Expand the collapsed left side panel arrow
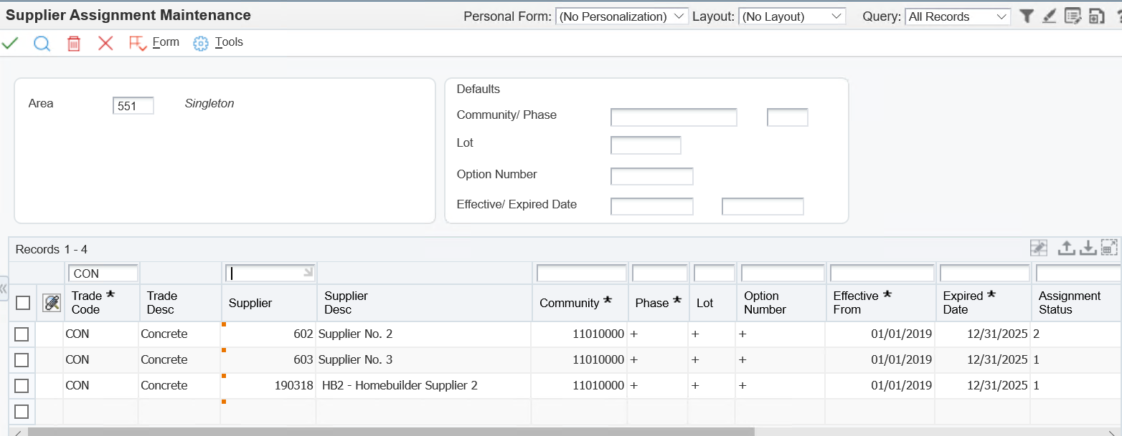Screen dimensions: 1122x436 [x=3, y=289]
